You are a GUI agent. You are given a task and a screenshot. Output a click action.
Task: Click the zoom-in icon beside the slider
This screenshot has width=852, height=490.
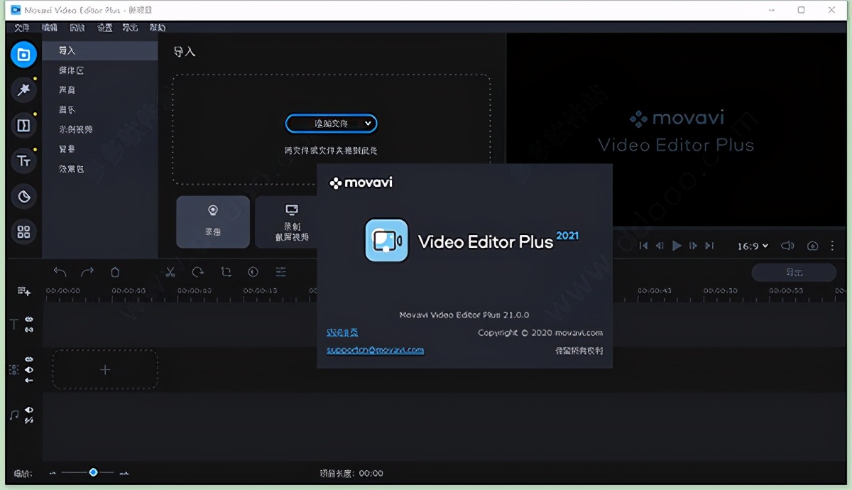124,473
